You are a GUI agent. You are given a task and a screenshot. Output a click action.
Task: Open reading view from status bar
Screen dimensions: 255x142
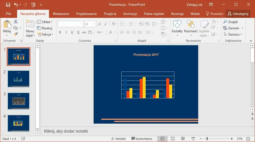[183, 139]
